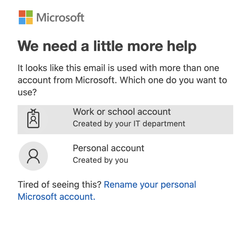Choose the "Personal account" option
The height and width of the screenshot is (232, 252).
108,148
